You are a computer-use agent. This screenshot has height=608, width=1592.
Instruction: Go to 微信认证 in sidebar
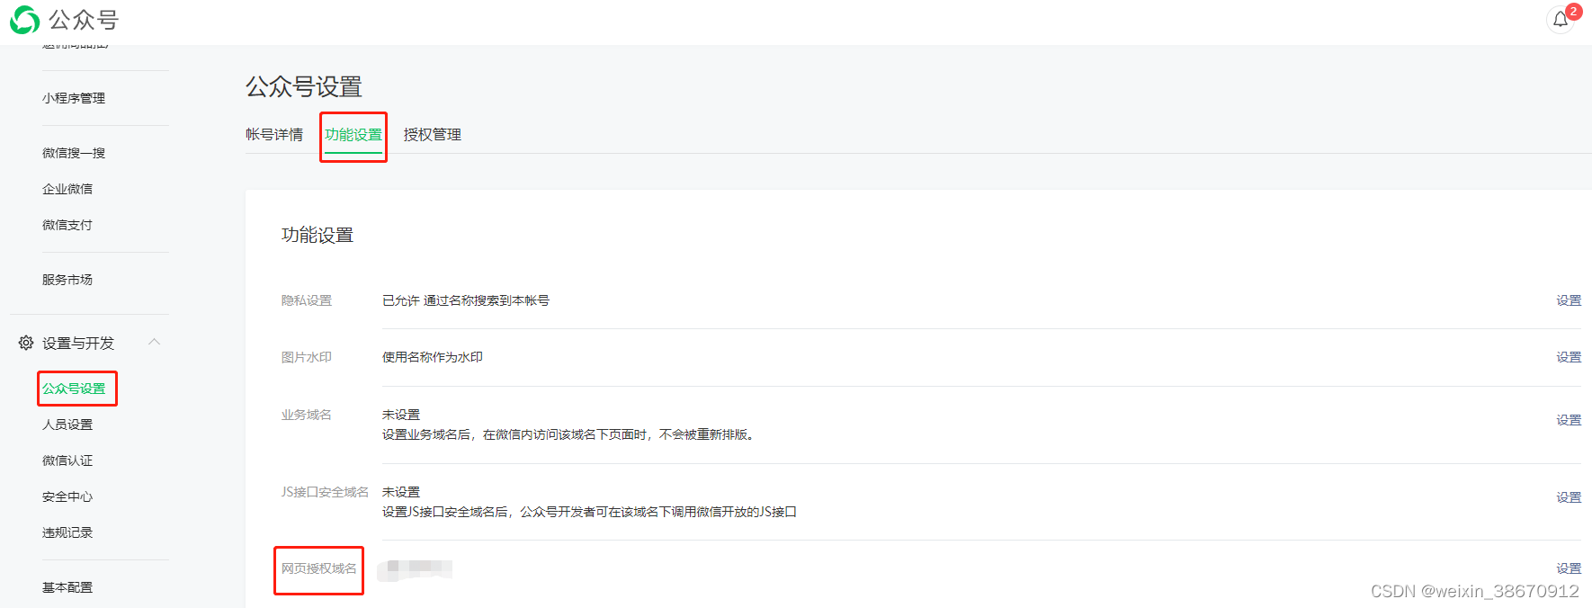coord(67,460)
